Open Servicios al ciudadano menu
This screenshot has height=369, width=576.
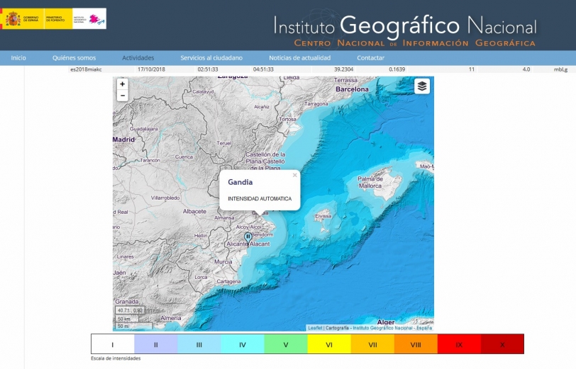click(x=211, y=58)
